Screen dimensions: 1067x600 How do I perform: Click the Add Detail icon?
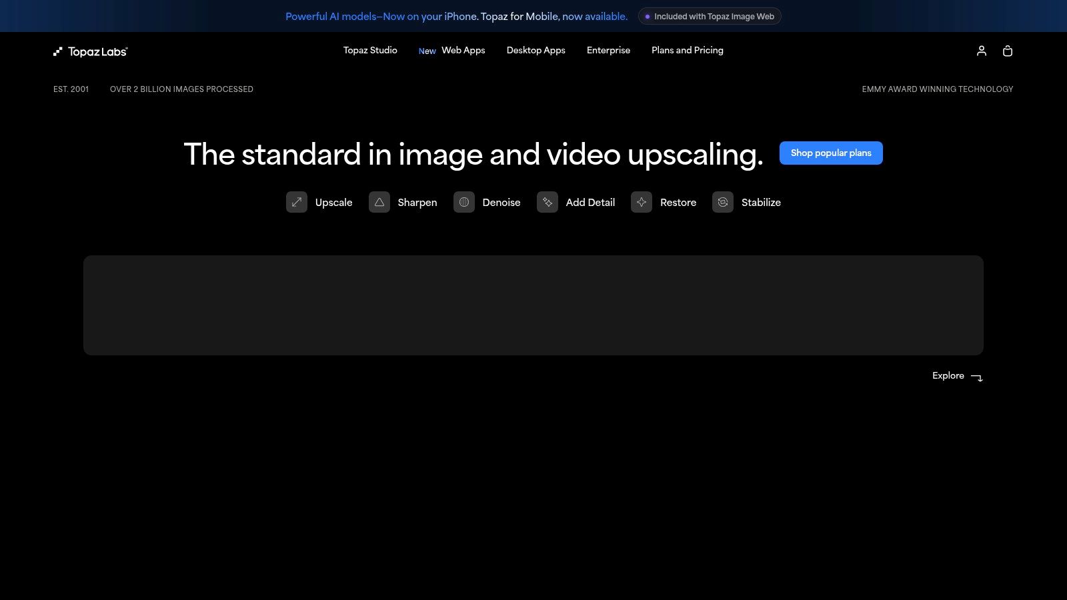[548, 202]
